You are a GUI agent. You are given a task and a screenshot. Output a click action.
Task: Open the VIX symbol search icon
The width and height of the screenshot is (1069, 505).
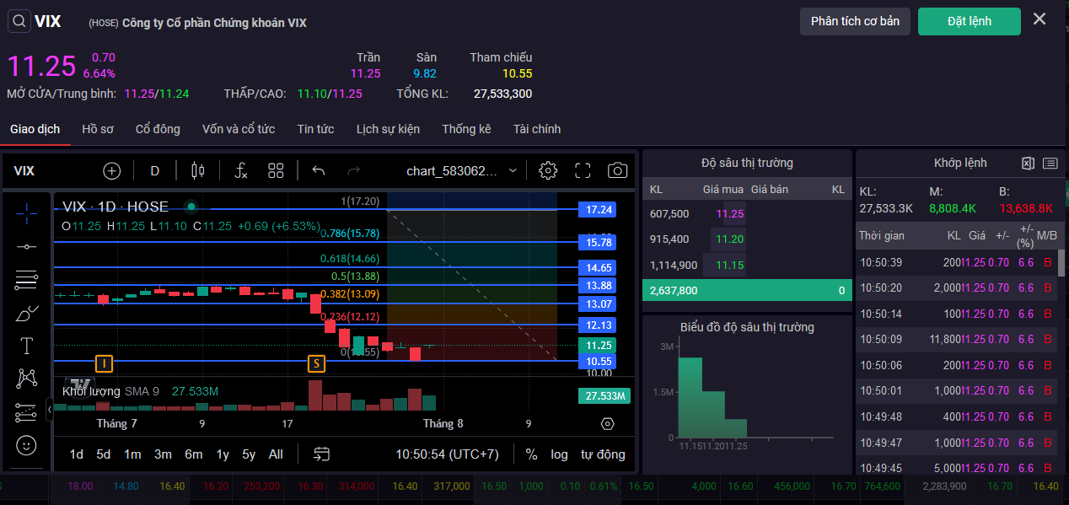(19, 21)
